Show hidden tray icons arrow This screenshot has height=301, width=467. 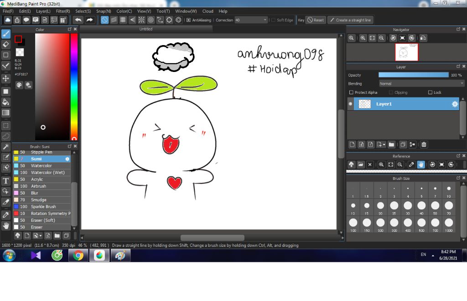[433, 256]
